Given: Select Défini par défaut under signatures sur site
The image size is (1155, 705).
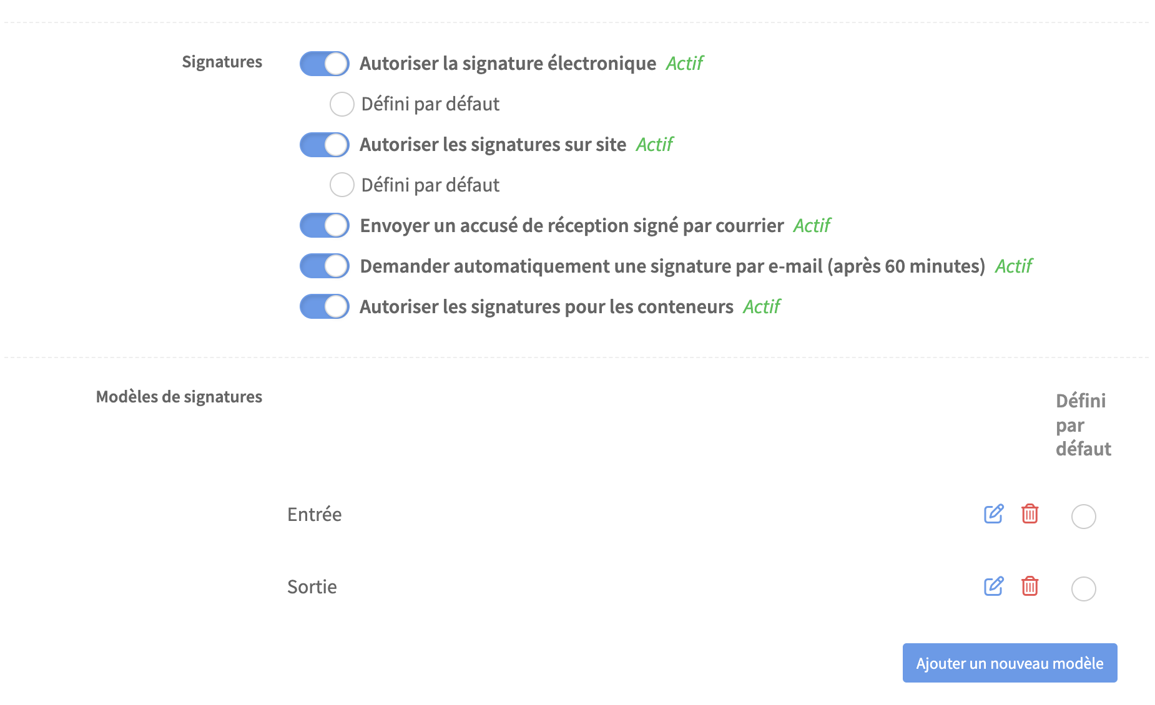Looking at the screenshot, I should [342, 185].
